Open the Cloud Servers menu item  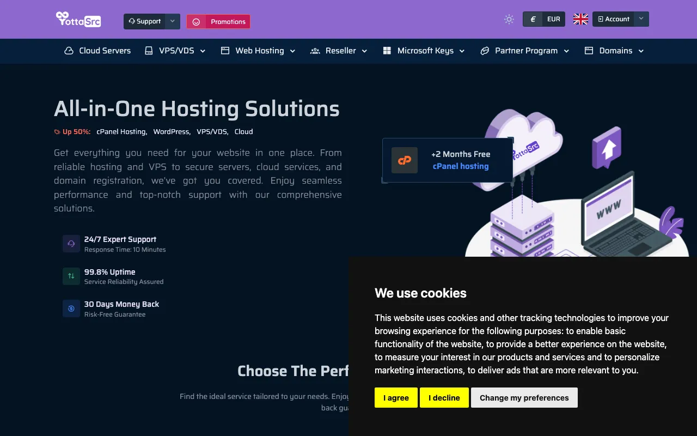[97, 51]
